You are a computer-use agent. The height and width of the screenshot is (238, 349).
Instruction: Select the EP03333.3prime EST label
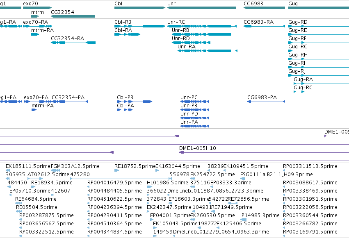tap(231, 183)
